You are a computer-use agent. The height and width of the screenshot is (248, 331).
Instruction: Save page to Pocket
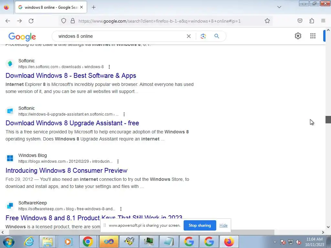300,21
